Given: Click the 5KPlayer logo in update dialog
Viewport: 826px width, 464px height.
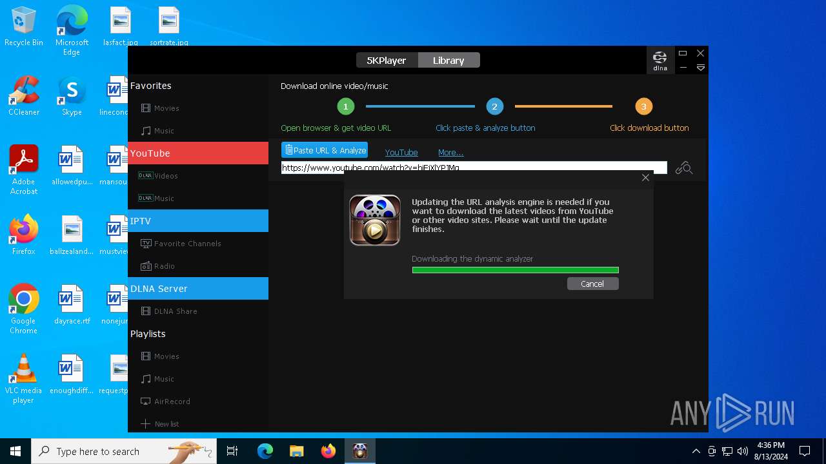Looking at the screenshot, I should tap(375, 220).
